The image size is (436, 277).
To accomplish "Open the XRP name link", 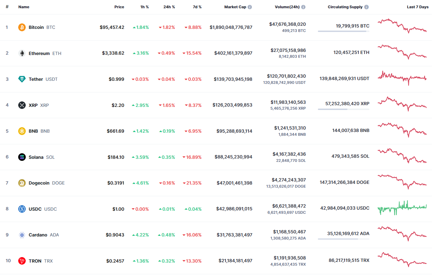I will 39,105.
